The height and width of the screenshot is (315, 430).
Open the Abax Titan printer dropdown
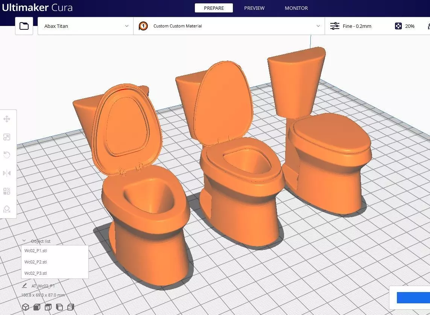click(85, 26)
